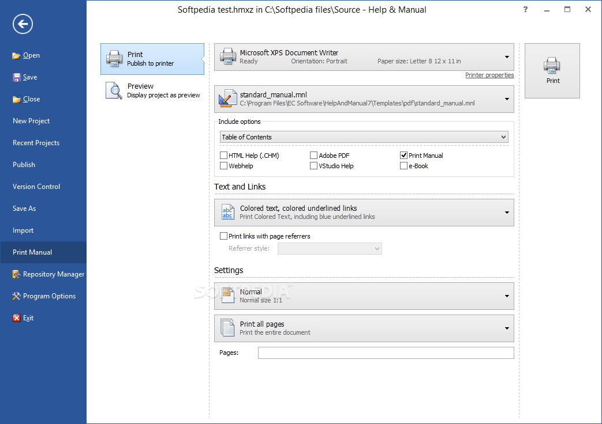Image resolution: width=602 pixels, height=424 pixels.
Task: Click the printer icon in the large Print button
Action: coord(552,65)
